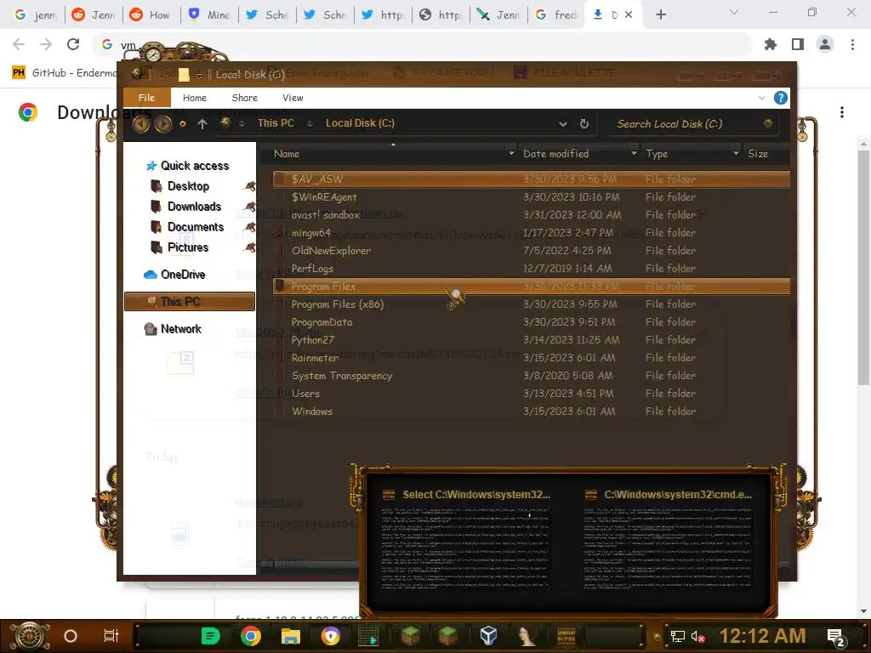Switch to the 'fred' Google tab
Screen dimensions: 871x653
click(x=556, y=15)
